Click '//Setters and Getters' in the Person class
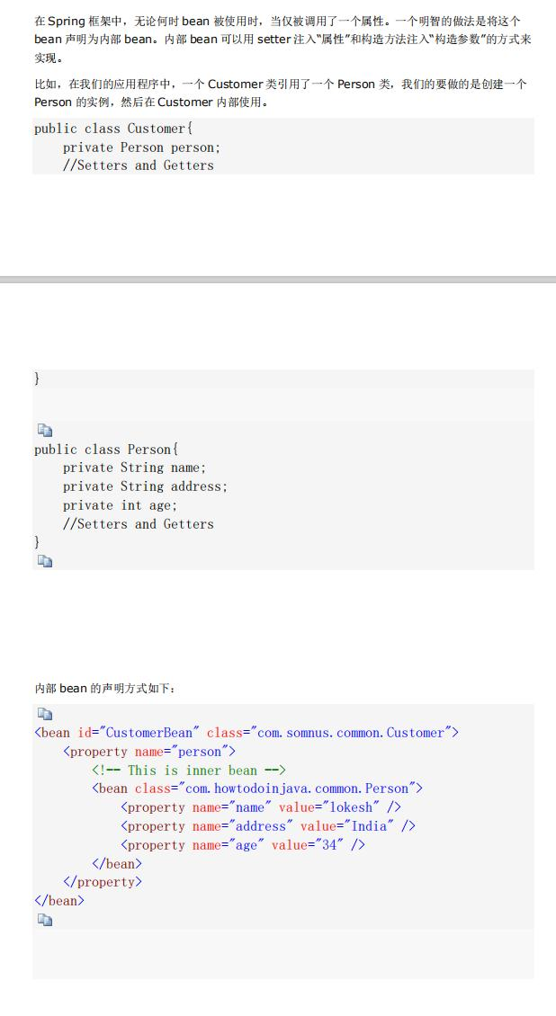The height and width of the screenshot is (1016, 556). pos(138,523)
